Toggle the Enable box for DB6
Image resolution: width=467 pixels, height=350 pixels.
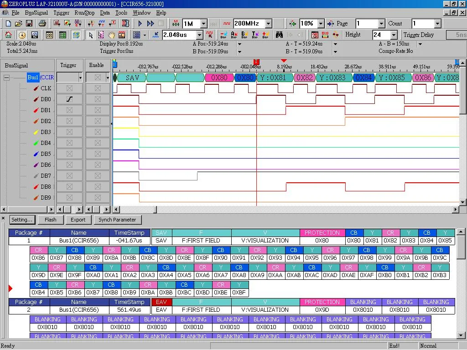98,165
